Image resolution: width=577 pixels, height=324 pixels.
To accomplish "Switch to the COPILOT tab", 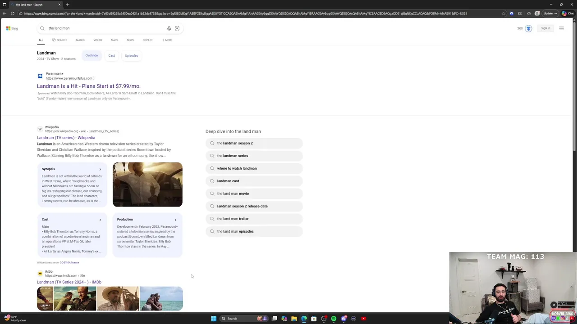I will click(147, 40).
